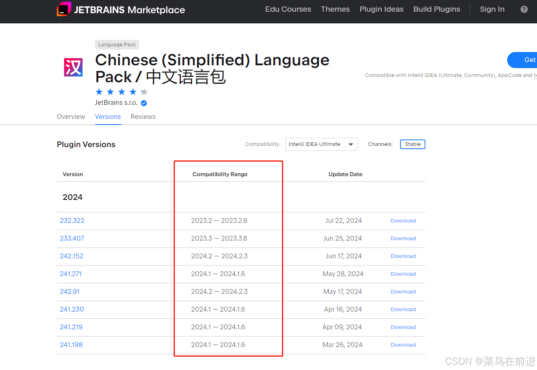
Task: Open version 242.152 link
Action: tap(72, 256)
